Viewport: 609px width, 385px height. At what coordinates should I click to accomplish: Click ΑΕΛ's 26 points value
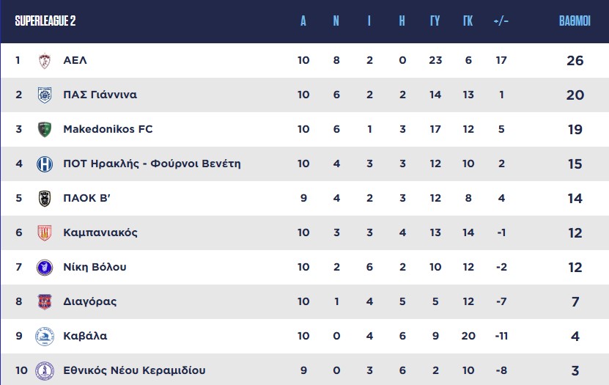tap(575, 61)
